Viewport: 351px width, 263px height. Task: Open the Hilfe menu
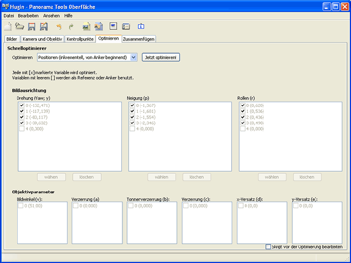point(68,15)
